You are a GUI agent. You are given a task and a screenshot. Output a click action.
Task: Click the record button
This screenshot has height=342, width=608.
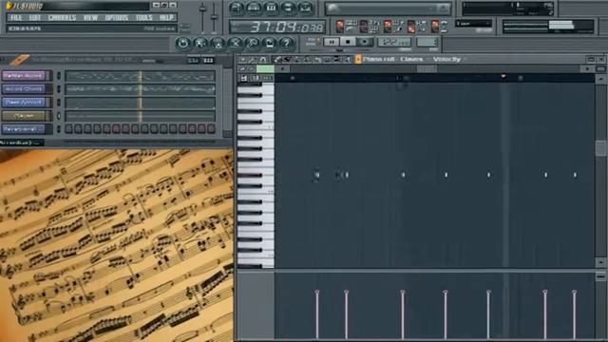pos(365,42)
